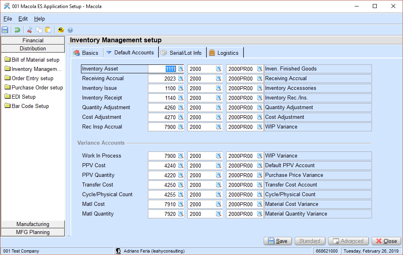403x255 pixels.
Task: Click the user icon in the status bar
Action: [x=118, y=251]
